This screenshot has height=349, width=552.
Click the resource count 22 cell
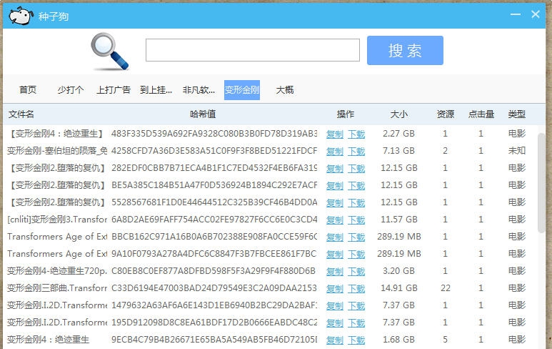tap(446, 288)
